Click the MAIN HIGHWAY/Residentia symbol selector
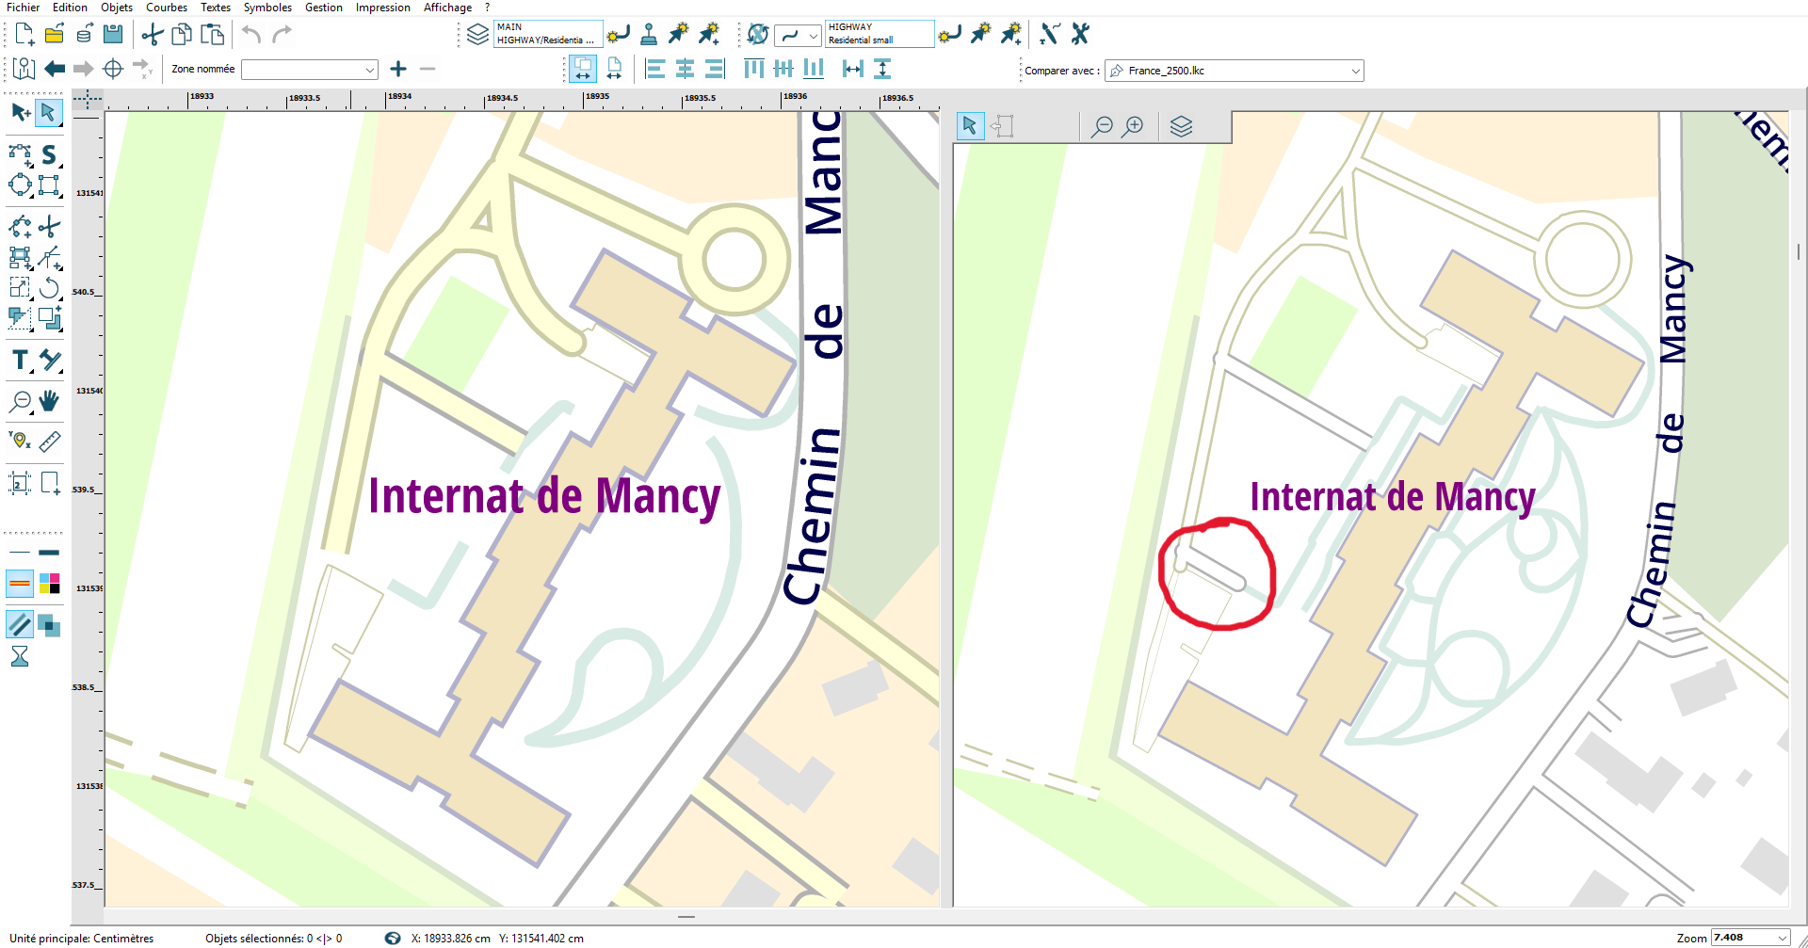Viewport: 1808px width, 948px height. (x=547, y=34)
